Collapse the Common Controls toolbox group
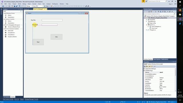 (x=4, y=19)
